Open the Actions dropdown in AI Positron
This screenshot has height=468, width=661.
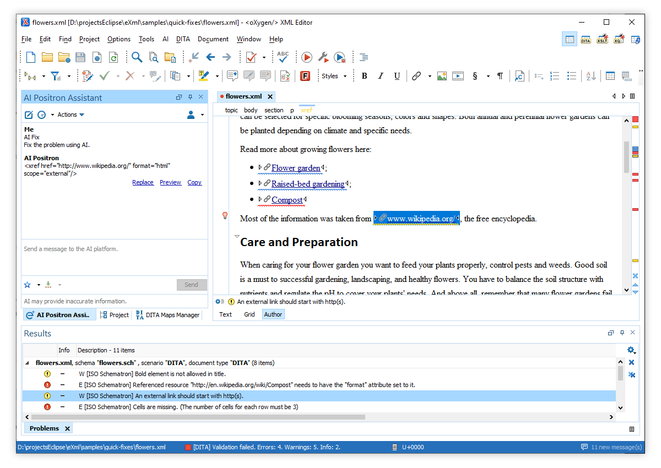tap(71, 115)
